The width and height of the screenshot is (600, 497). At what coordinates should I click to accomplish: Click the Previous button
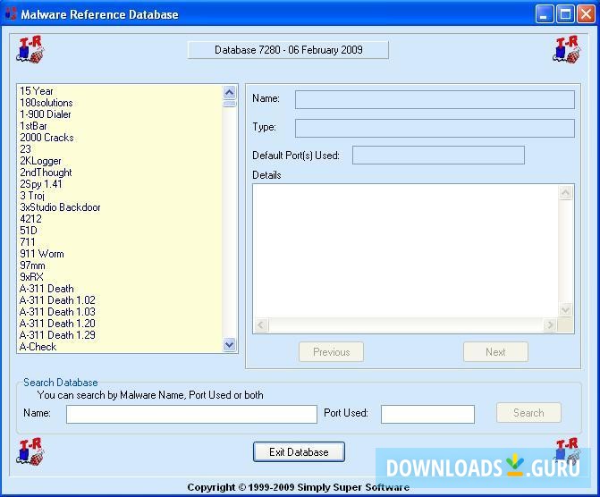332,352
